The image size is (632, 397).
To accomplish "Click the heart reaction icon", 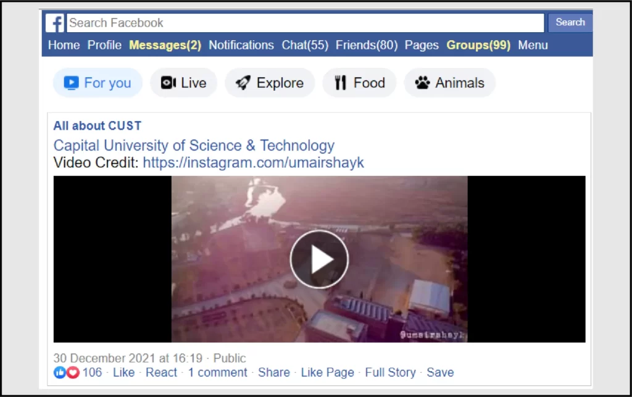I will tap(73, 372).
